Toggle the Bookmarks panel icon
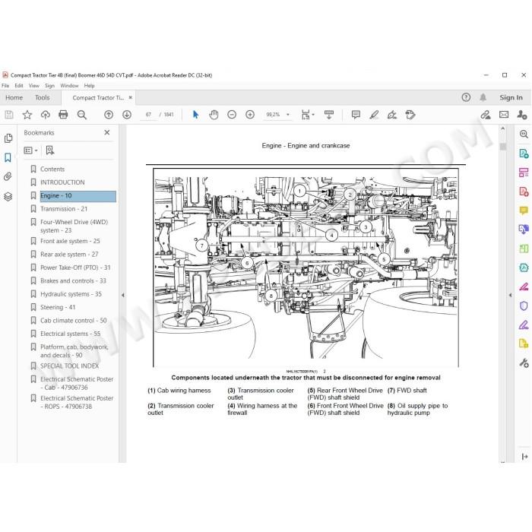532x532 pixels. point(8,157)
